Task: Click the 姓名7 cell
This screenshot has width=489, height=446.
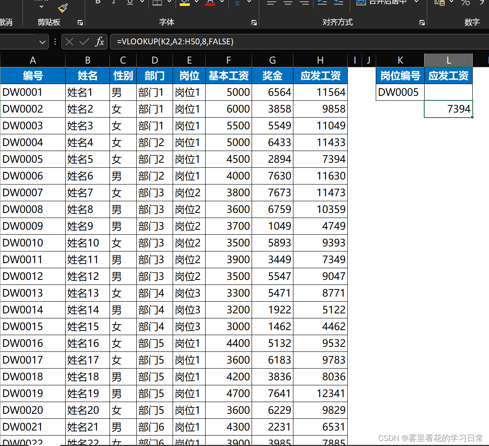Action: pos(87,192)
